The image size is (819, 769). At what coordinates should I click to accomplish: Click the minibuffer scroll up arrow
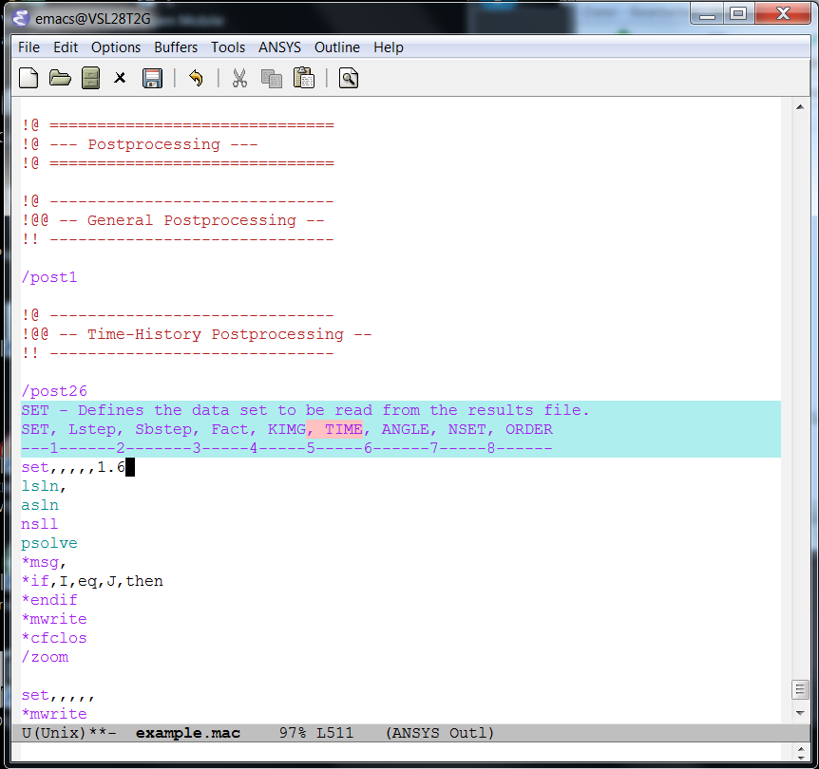point(800,750)
